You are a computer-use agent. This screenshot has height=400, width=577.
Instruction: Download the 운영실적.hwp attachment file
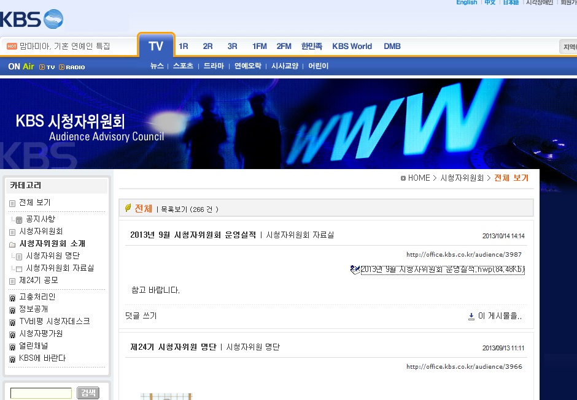443,270
